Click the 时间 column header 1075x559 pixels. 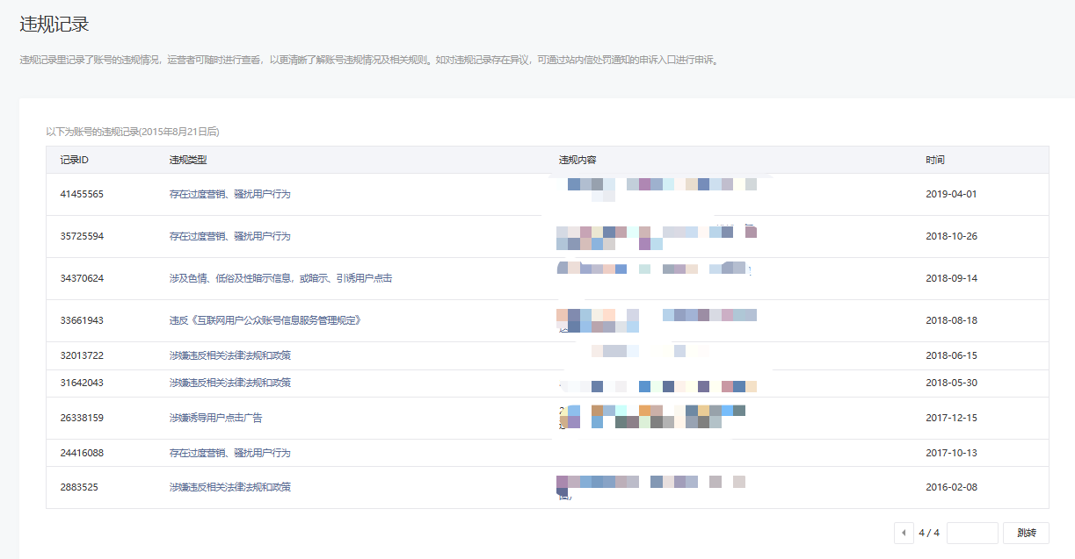coord(935,160)
